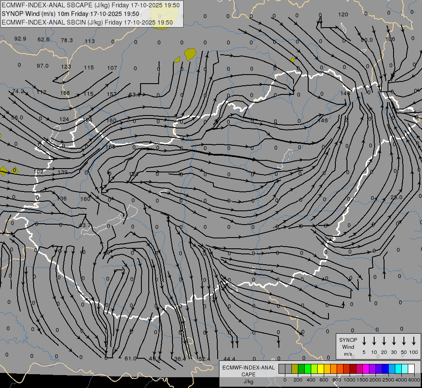The width and height of the screenshot is (422, 388).
Task: Click the wind arrow above the 50 label
Action: [404, 341]
